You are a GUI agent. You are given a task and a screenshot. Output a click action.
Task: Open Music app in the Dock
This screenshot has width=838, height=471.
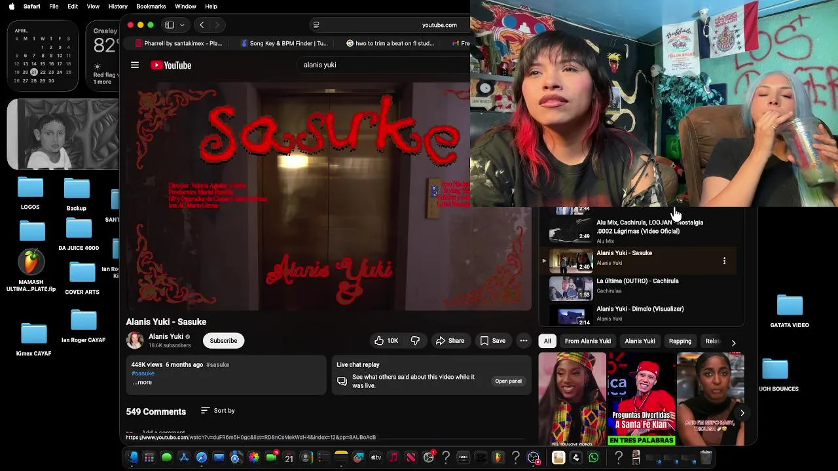click(x=393, y=458)
